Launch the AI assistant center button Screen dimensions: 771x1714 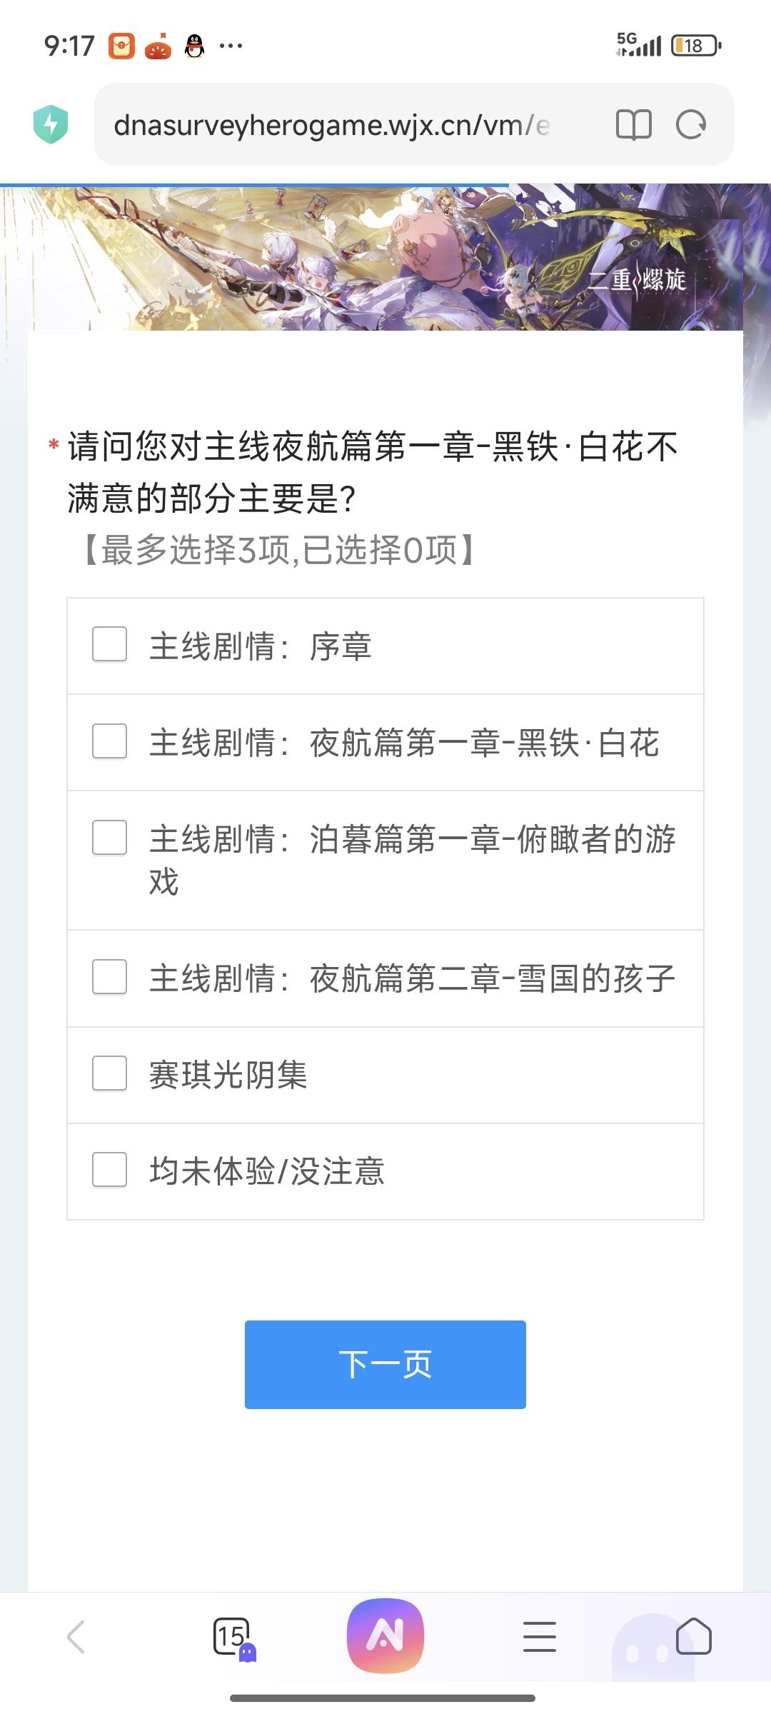(x=385, y=1635)
